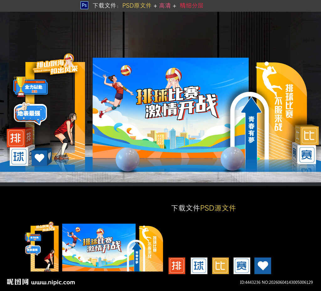Click the 'ID:4443236' number text
The image size is (321, 291).
click(x=250, y=282)
